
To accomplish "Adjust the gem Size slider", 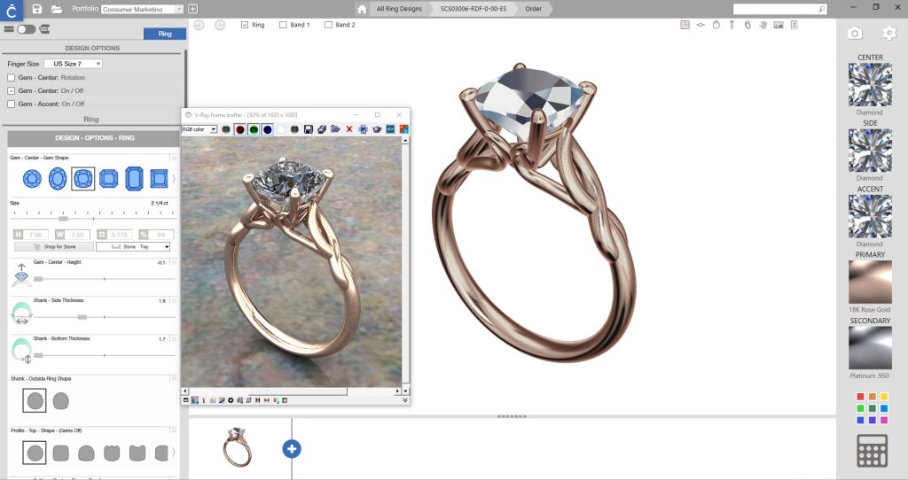I will 63,219.
